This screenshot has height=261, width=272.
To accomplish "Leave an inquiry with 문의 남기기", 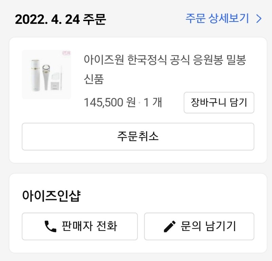I will coord(199,226).
